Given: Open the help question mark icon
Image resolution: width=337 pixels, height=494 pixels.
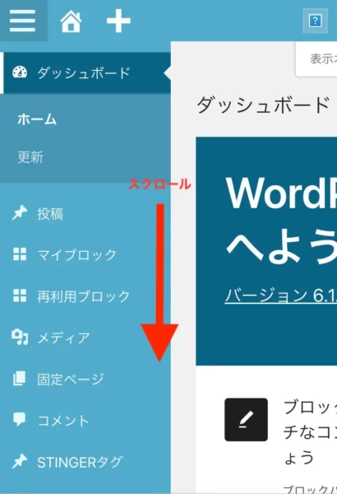Looking at the screenshot, I should (315, 21).
